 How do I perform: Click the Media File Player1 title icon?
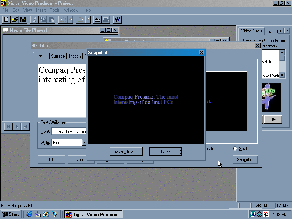pyautogui.click(x=6, y=30)
